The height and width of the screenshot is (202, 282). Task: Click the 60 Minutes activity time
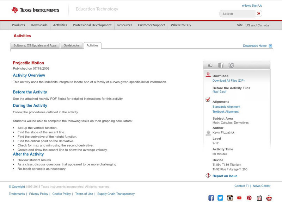click(x=220, y=154)
